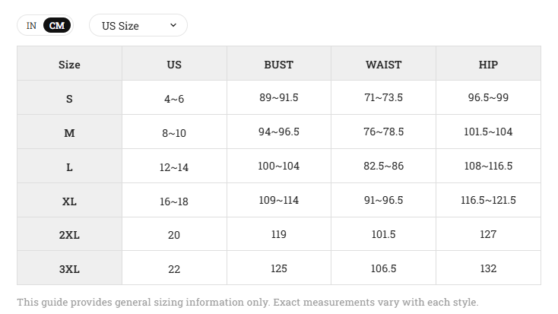Select the XL size row label
The height and width of the screenshot is (314, 558).
point(69,201)
